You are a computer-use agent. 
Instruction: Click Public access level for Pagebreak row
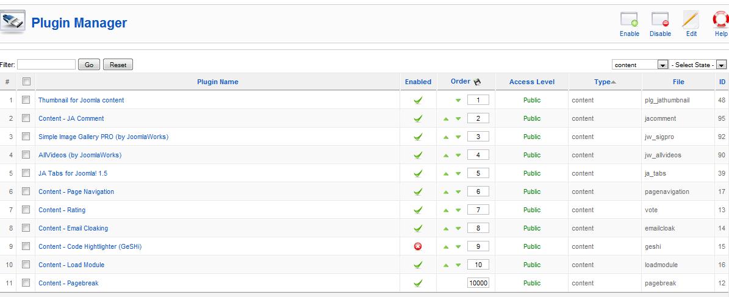tap(532, 283)
